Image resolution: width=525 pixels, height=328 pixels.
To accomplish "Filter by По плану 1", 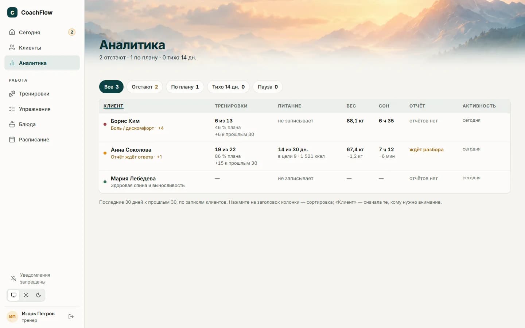I will (185, 87).
